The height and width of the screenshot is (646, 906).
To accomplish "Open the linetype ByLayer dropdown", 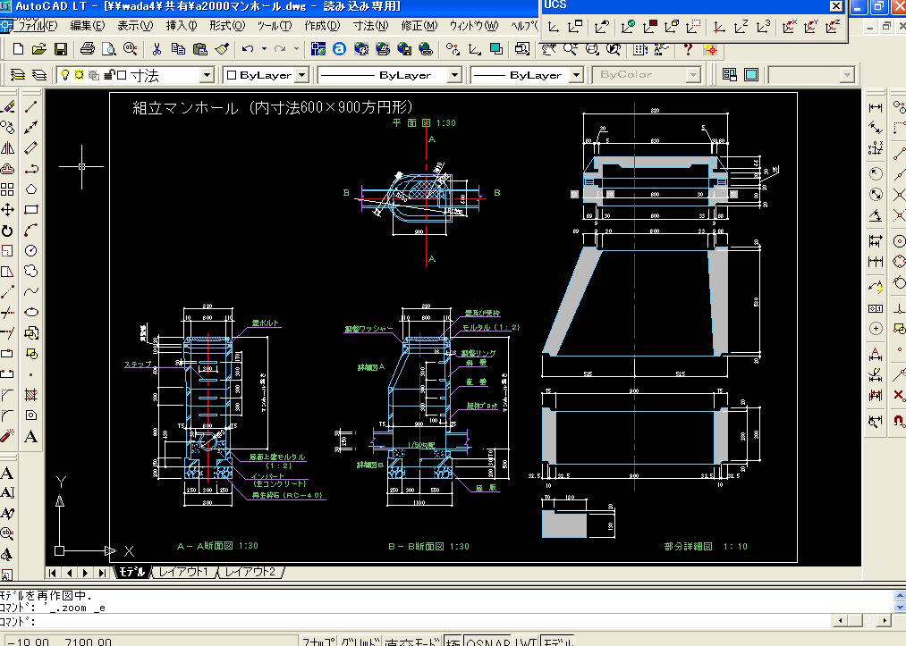I will tap(454, 76).
